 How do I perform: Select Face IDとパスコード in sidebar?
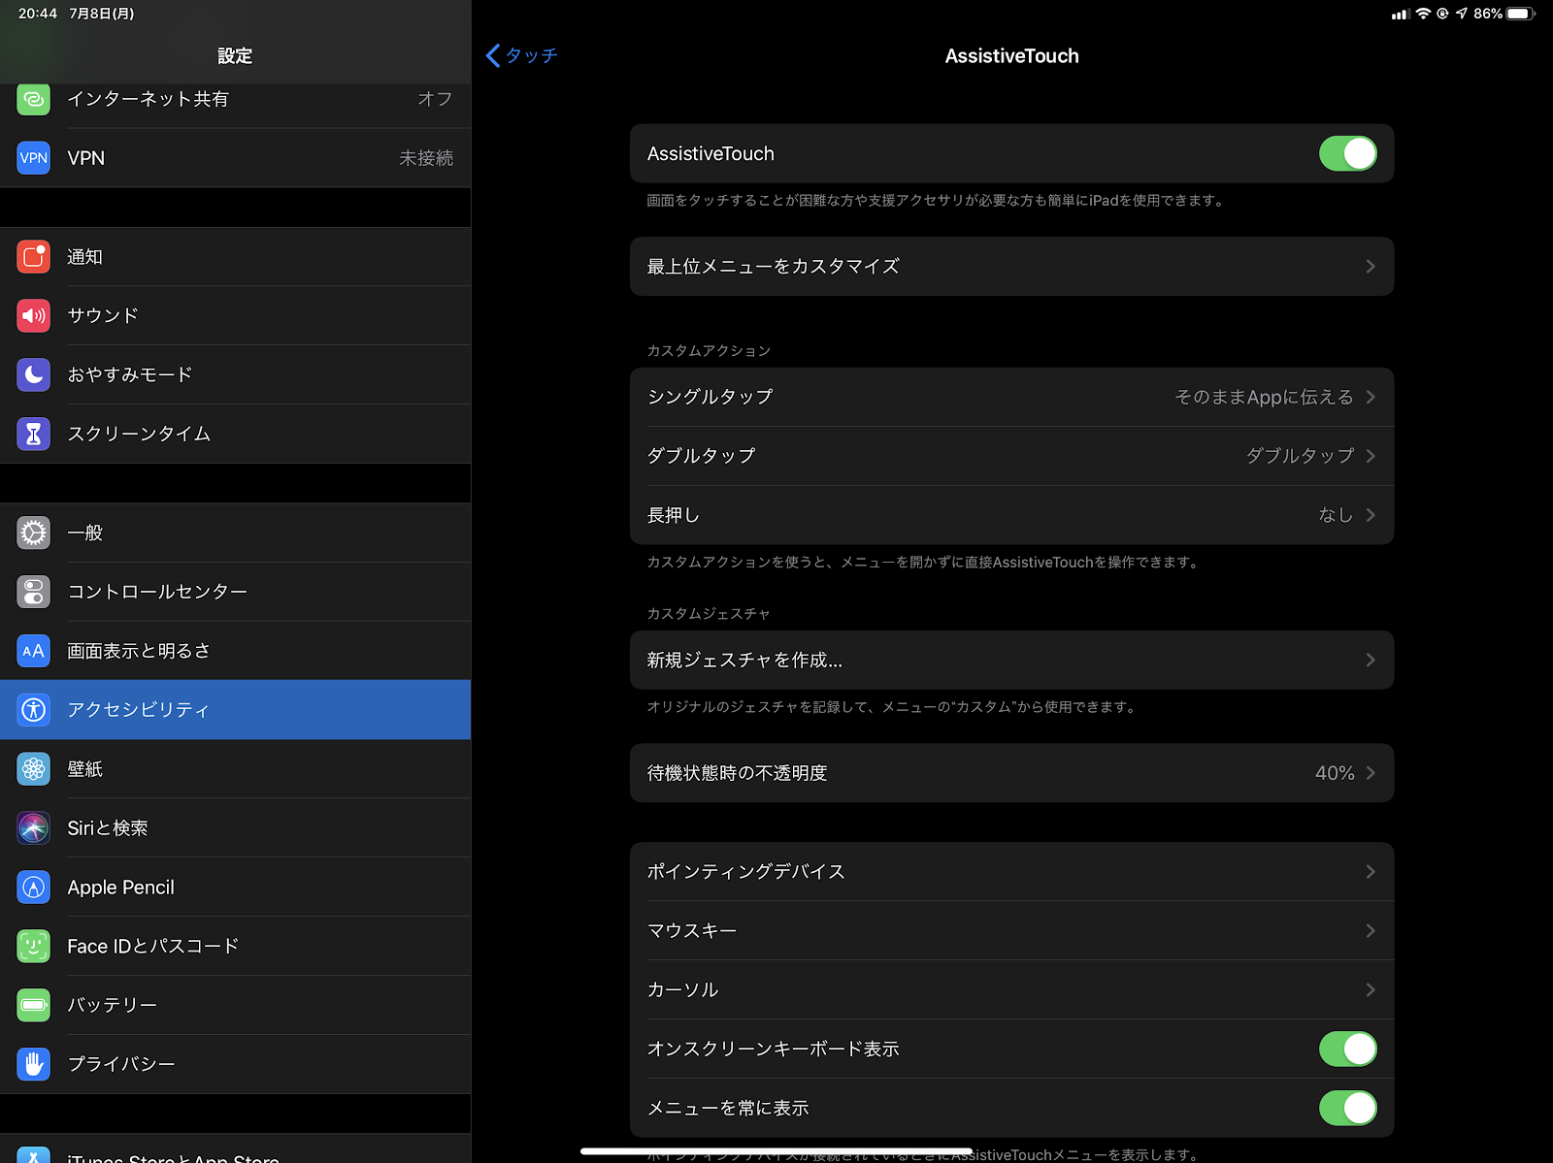[x=235, y=946]
